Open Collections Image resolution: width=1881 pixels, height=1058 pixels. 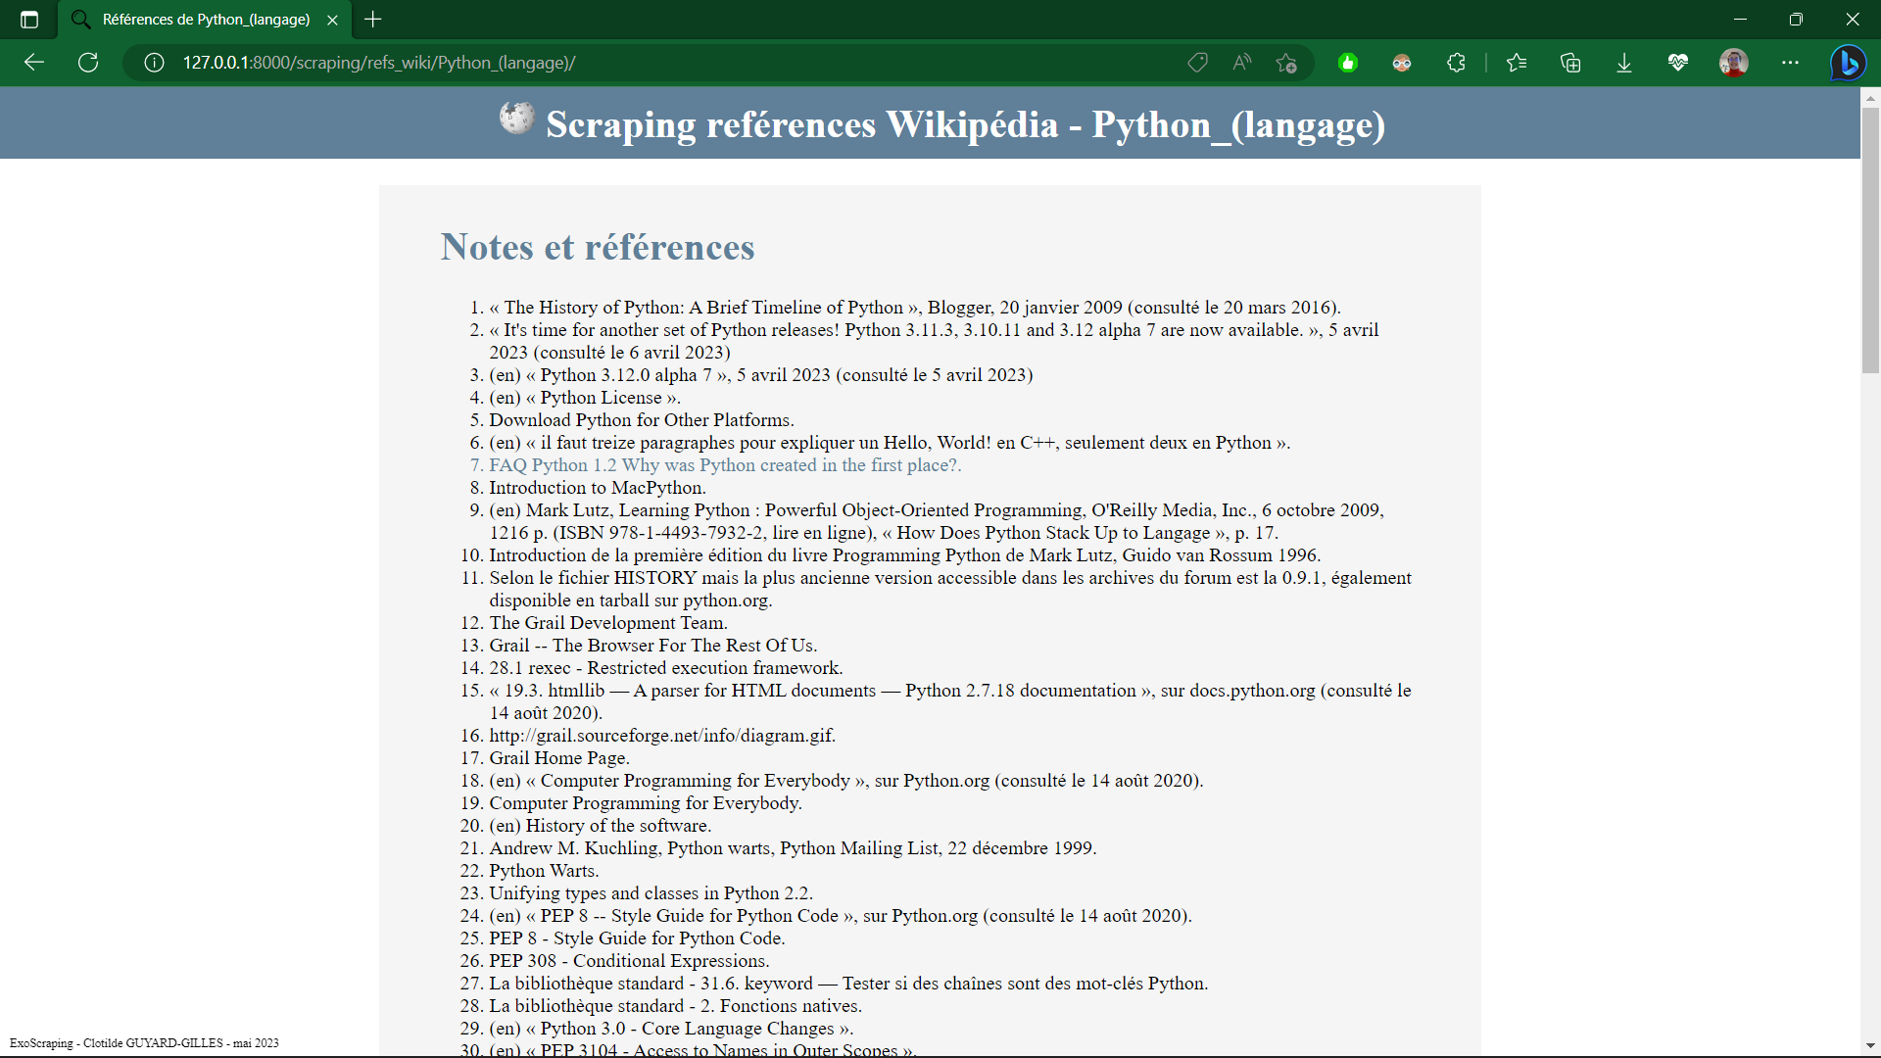click(1571, 63)
